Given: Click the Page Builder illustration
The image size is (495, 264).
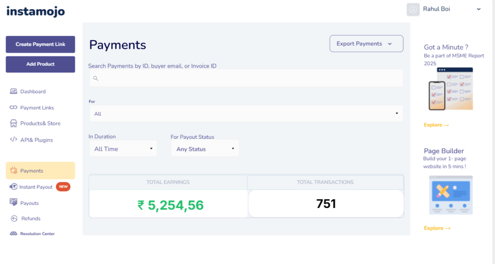Looking at the screenshot, I should tap(451, 195).
